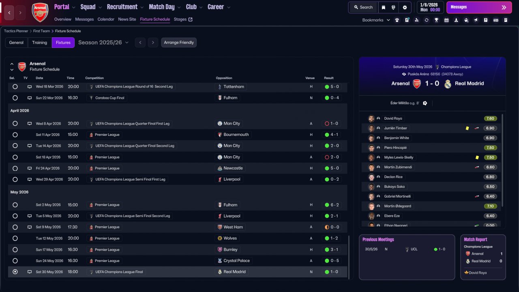
Task: Open the Match Day dropdown menu
Action: (165, 7)
